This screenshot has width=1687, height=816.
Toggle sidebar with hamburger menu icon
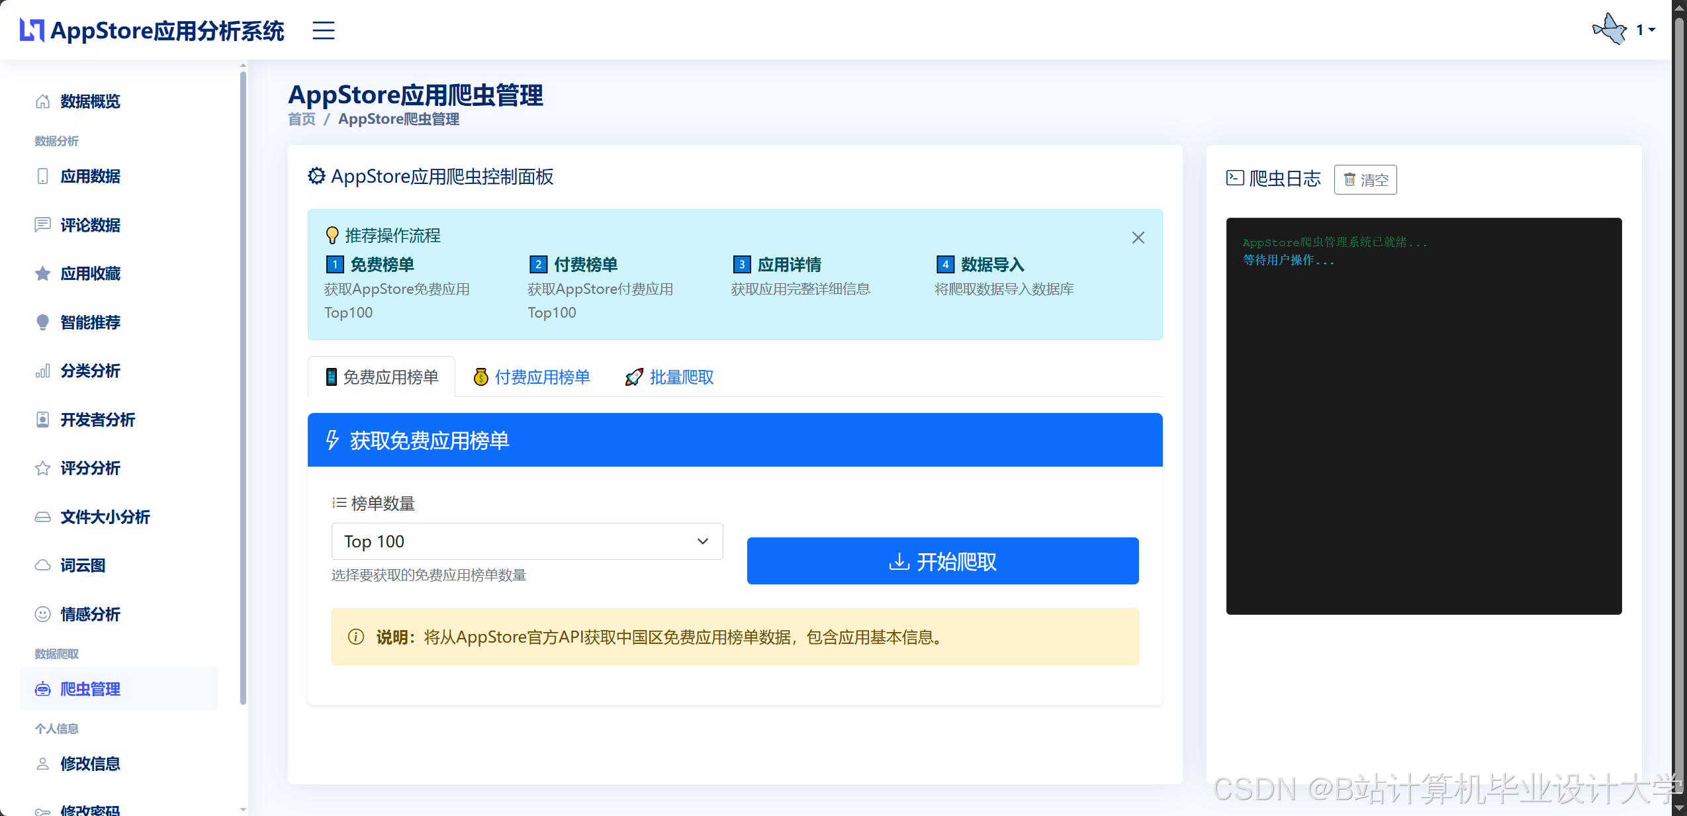[323, 30]
